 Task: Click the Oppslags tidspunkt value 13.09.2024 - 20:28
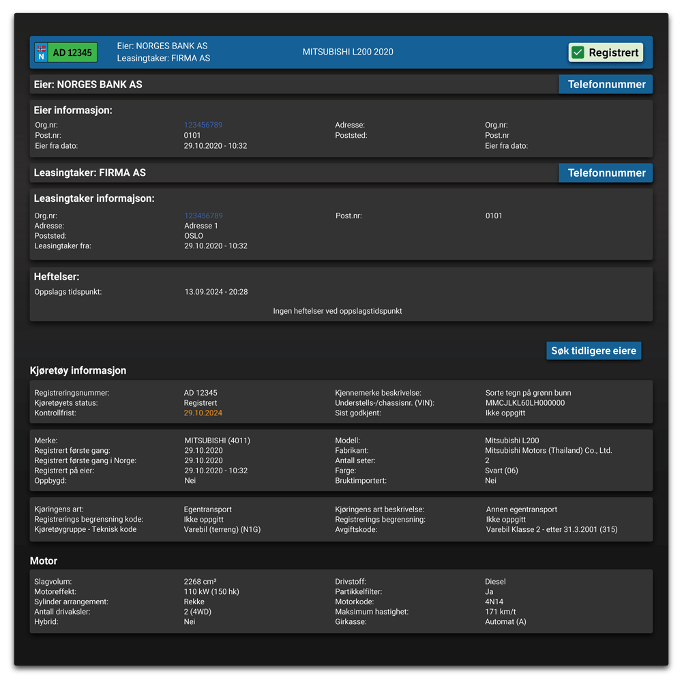pyautogui.click(x=216, y=292)
